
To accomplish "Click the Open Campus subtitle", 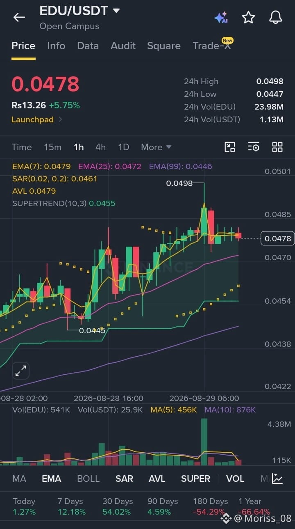I will point(69,26).
